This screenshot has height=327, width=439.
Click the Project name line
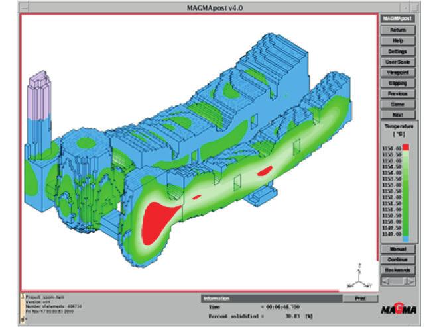(45, 297)
